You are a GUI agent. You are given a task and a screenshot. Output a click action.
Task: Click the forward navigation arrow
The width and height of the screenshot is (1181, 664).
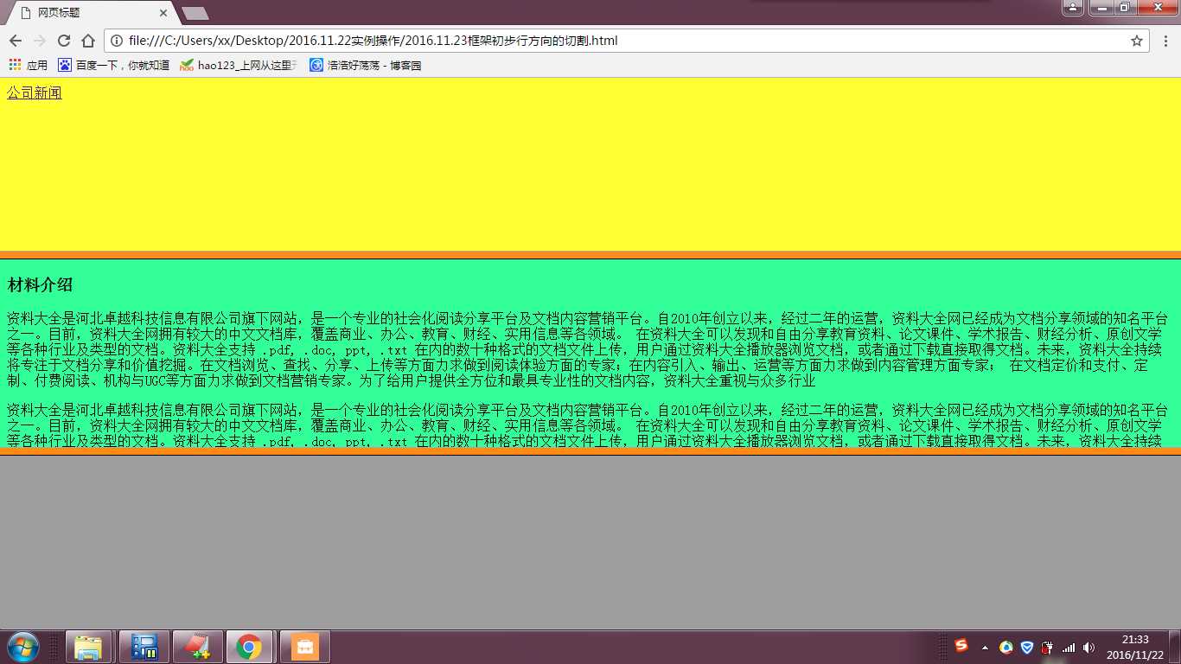[40, 41]
